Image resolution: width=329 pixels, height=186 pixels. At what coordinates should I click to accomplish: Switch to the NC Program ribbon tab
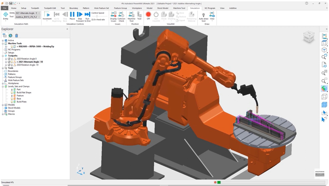(210, 8)
